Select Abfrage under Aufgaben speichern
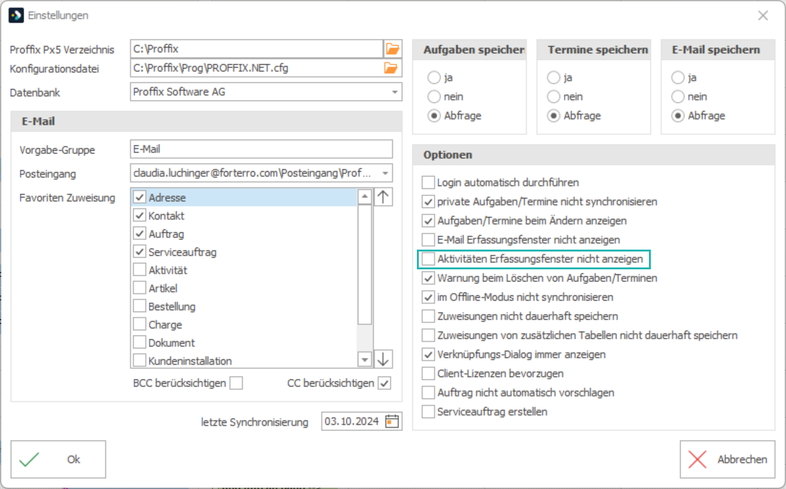786x489 pixels. pos(434,116)
